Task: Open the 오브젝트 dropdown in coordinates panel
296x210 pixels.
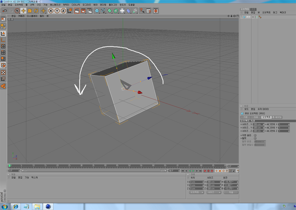Action: 197,193
